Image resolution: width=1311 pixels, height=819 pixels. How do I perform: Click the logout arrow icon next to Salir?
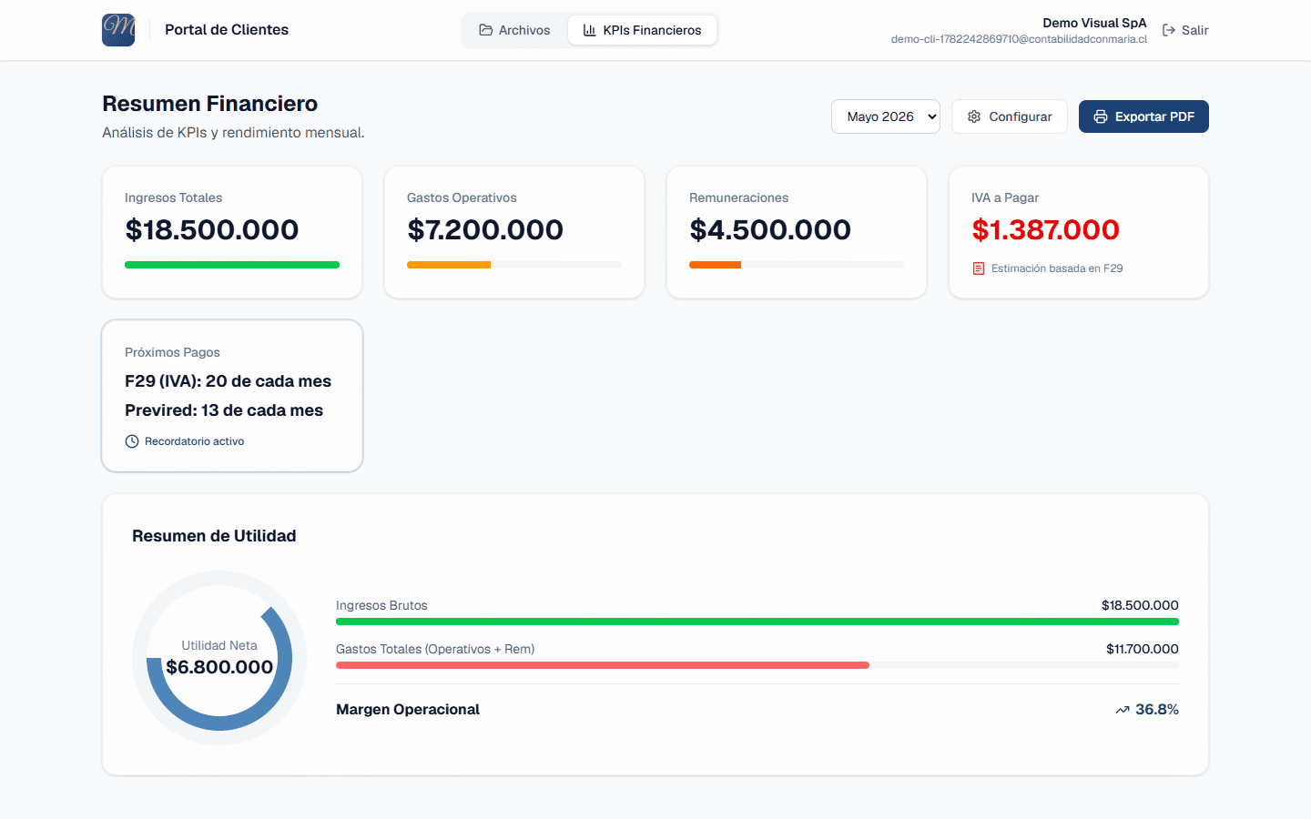tap(1169, 30)
